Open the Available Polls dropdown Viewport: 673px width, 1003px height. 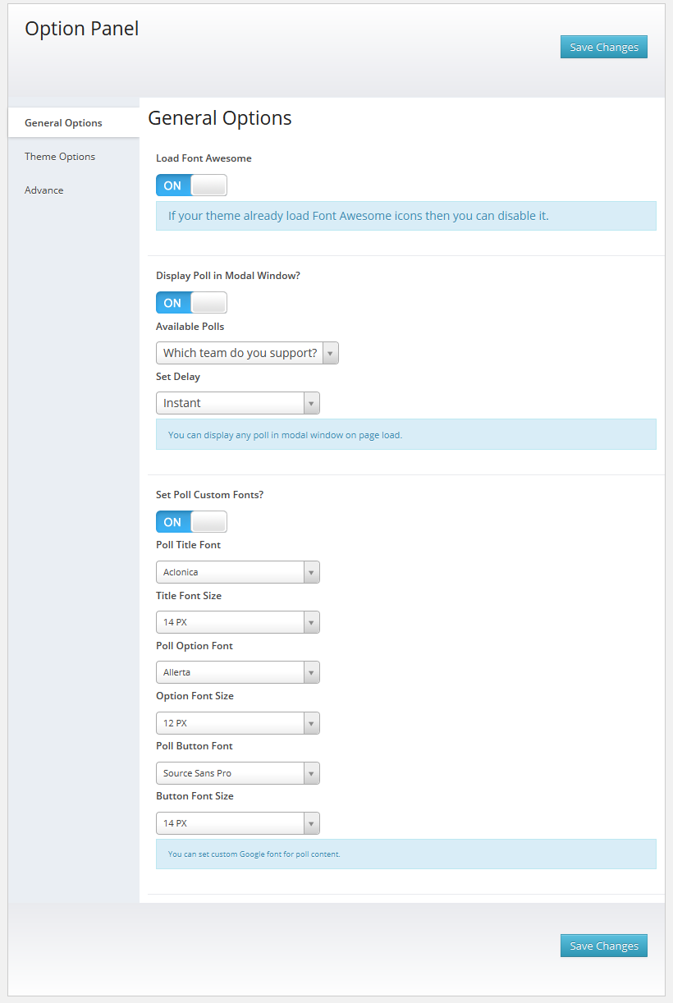coord(246,353)
